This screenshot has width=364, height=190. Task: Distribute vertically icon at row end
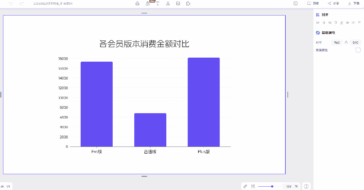[359, 23]
